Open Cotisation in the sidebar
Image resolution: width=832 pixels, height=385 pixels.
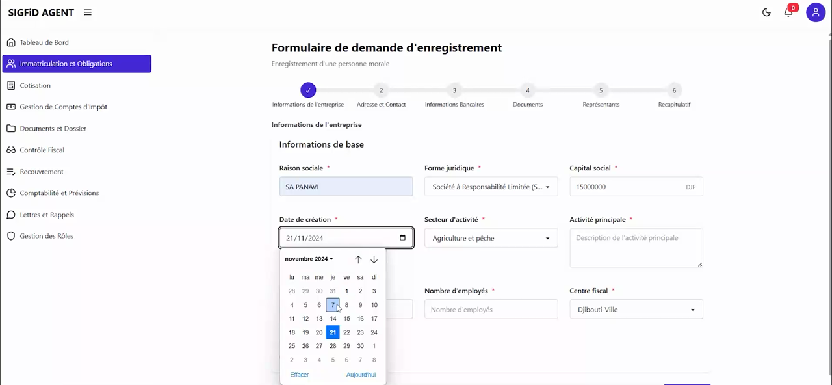pyautogui.click(x=35, y=85)
